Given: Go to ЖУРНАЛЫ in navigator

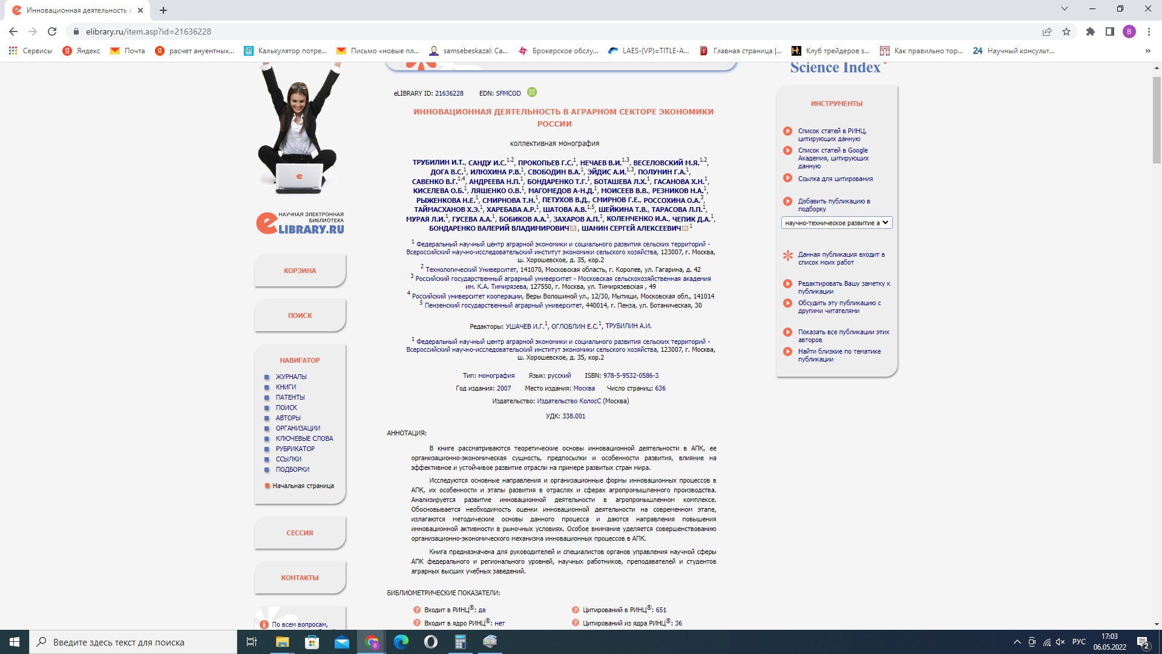Looking at the screenshot, I should coord(291,377).
